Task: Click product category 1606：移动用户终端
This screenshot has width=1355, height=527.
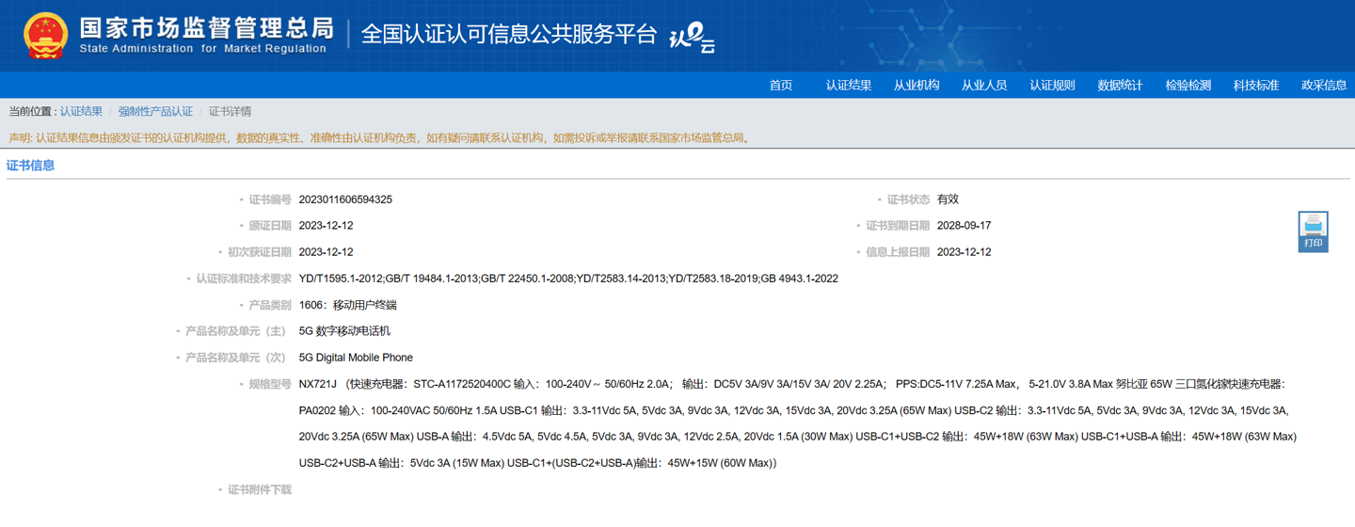Action: pyautogui.click(x=347, y=305)
